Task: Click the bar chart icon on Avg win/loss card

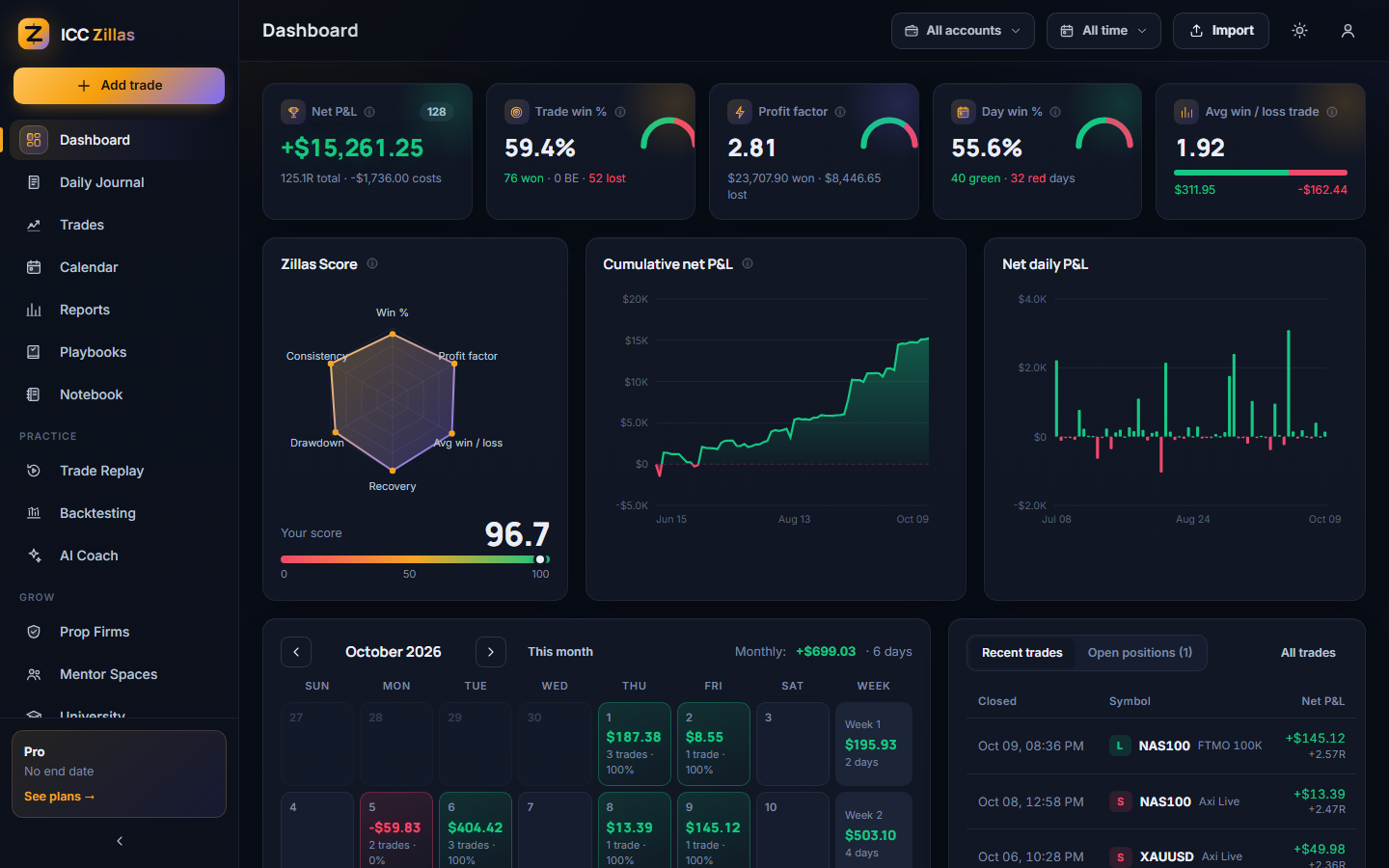Action: [1186, 112]
